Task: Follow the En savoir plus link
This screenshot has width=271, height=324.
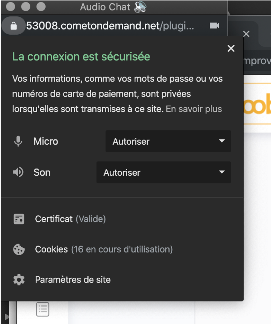Action: point(194,109)
